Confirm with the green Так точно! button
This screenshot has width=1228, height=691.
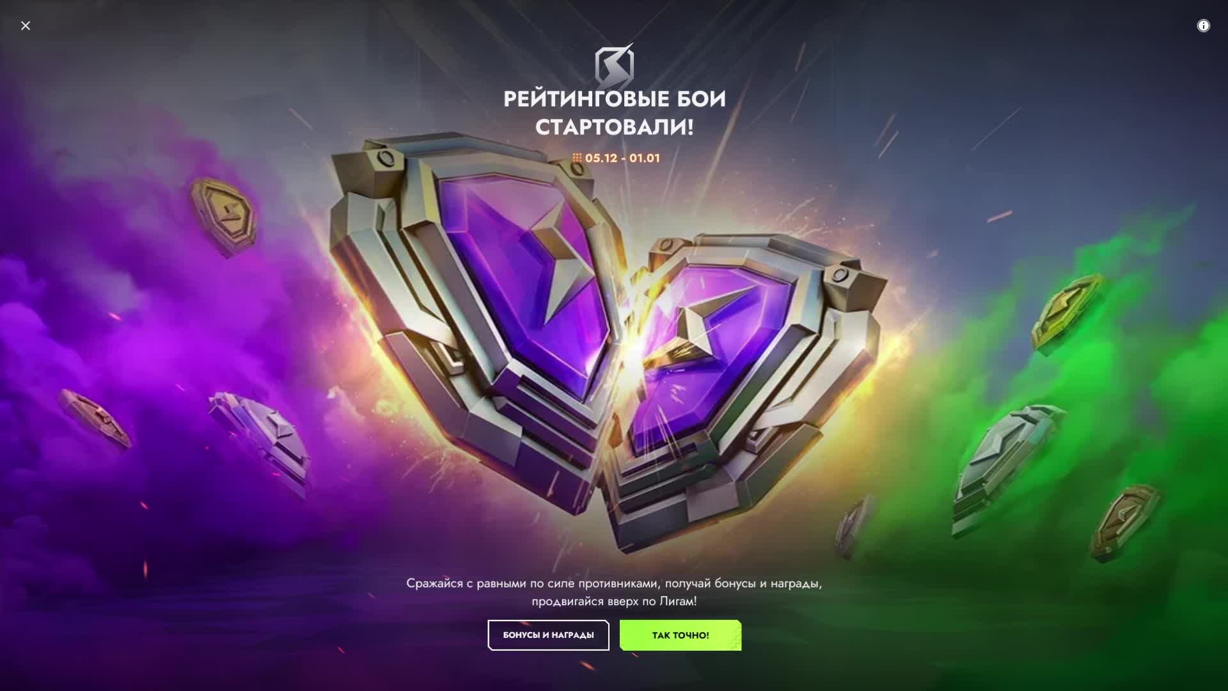pos(681,635)
